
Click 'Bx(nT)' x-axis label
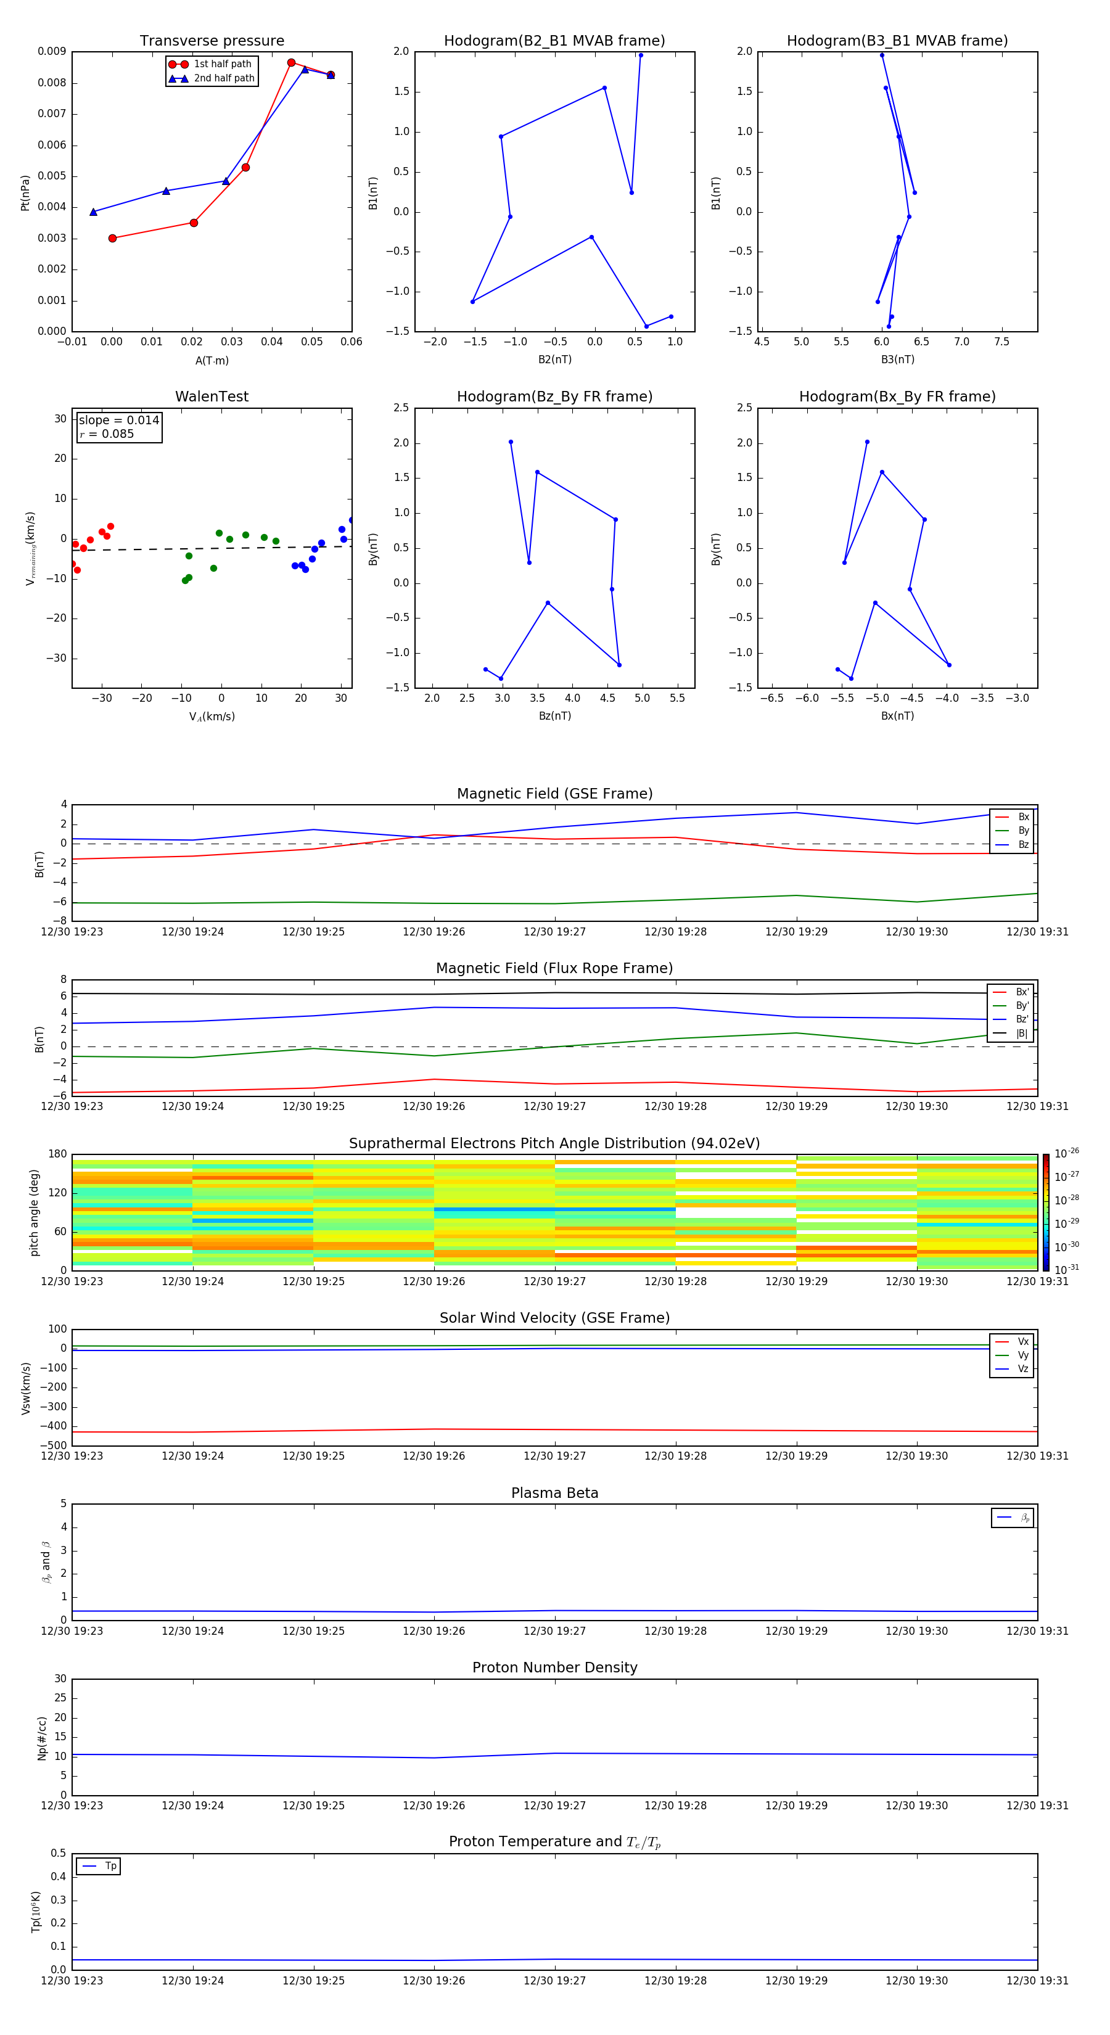(x=897, y=716)
